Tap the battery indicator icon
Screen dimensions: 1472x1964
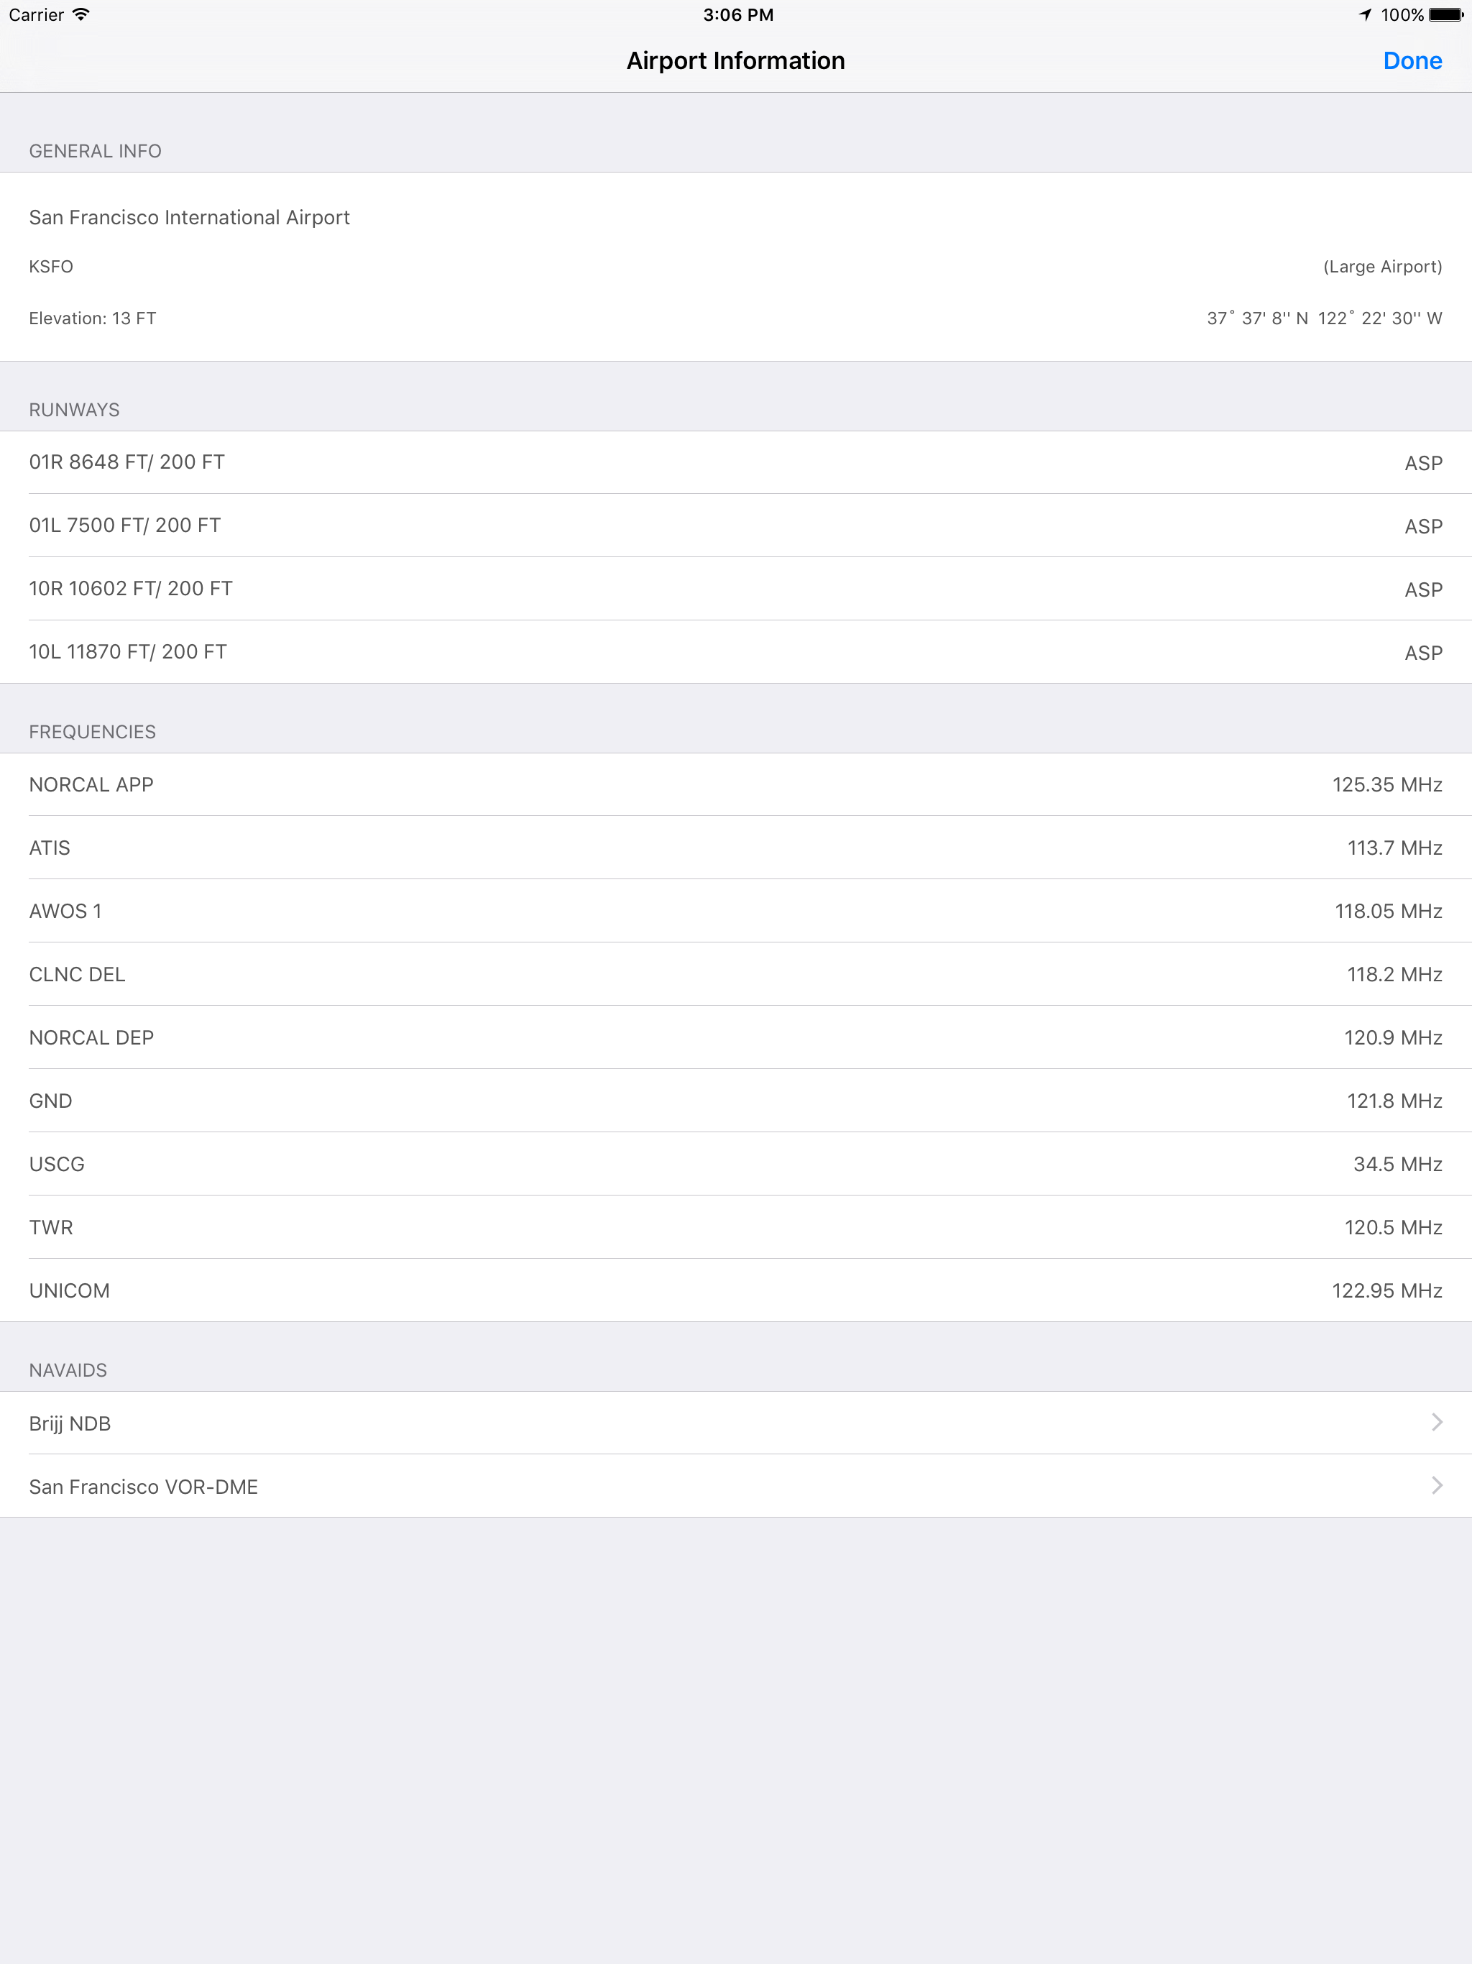pos(1445,14)
